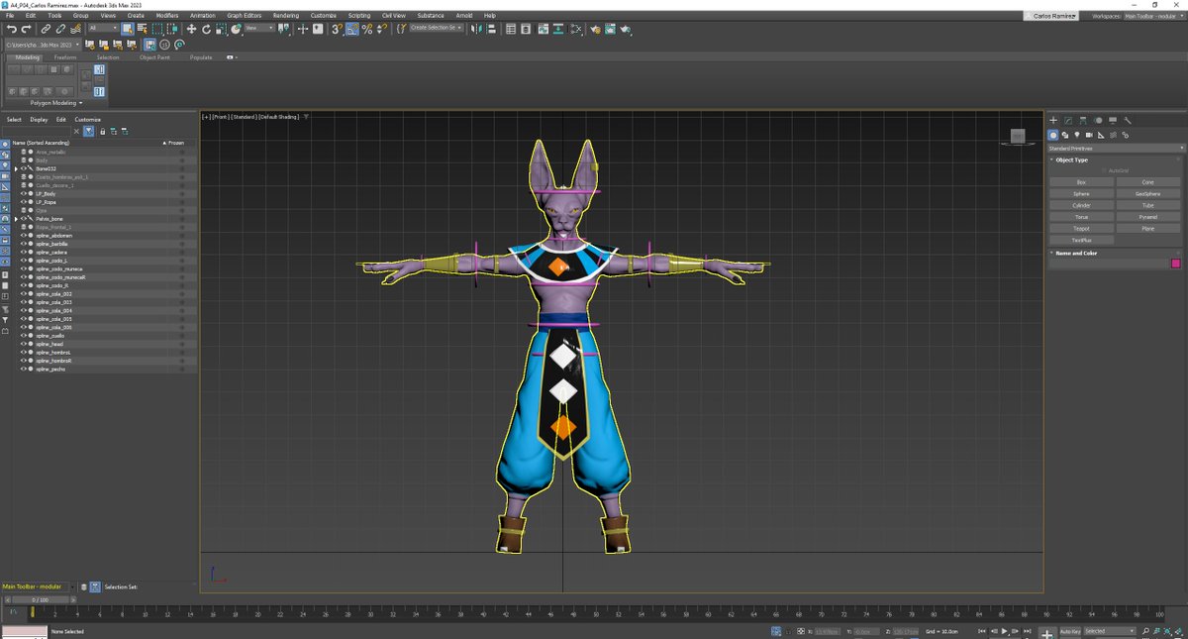Screen dimensions: 1188x639
Task: Choose the Select and Rotate tool
Action: 206,30
